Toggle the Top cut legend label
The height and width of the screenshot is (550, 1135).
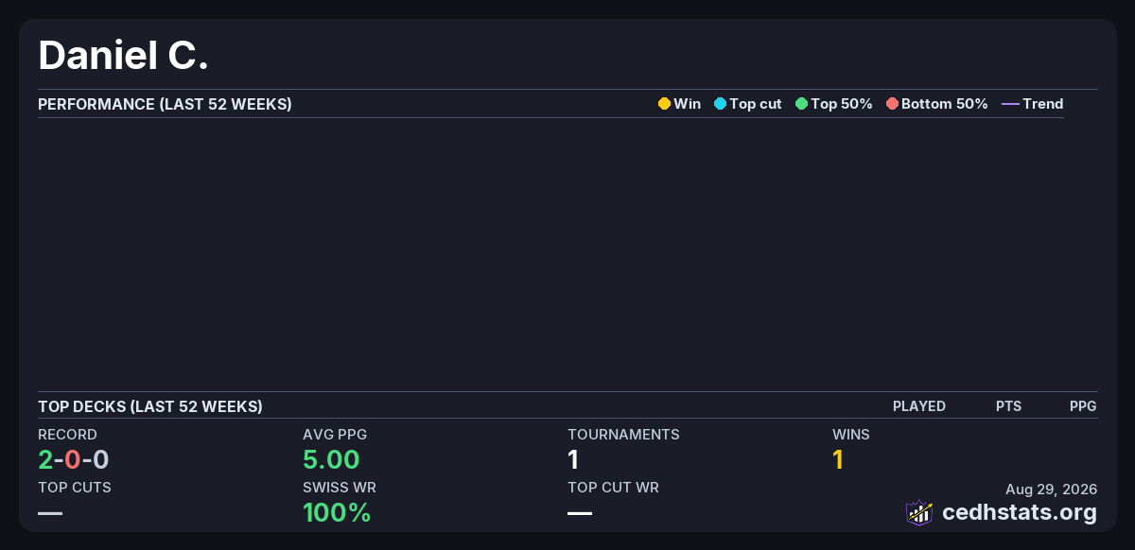(x=756, y=104)
